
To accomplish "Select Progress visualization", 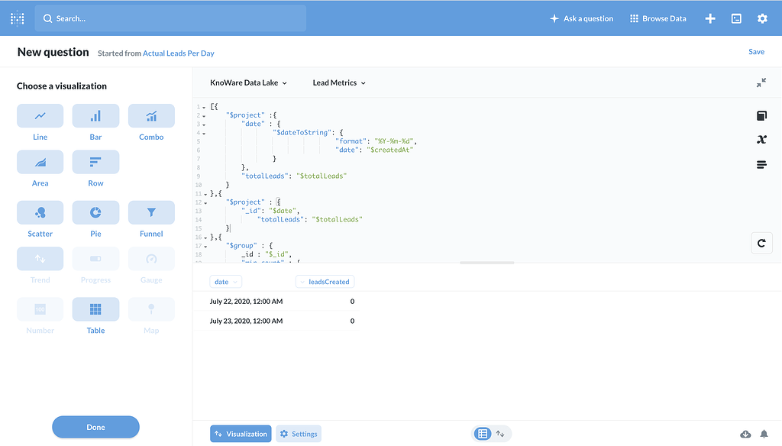I will (x=95, y=259).
